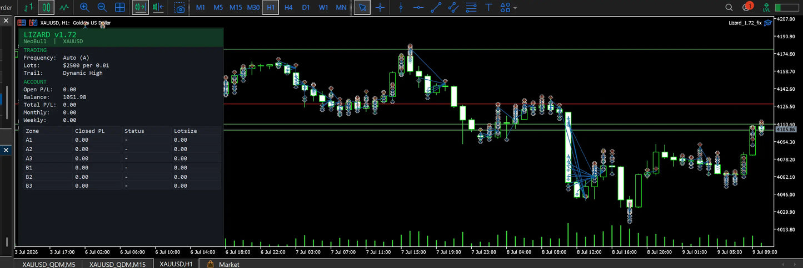Image resolution: width=803 pixels, height=268 pixels.
Task: Select candlestick chart style
Action: tap(46, 8)
